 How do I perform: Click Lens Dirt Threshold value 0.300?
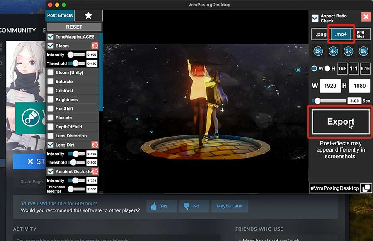pyautogui.click(x=92, y=163)
